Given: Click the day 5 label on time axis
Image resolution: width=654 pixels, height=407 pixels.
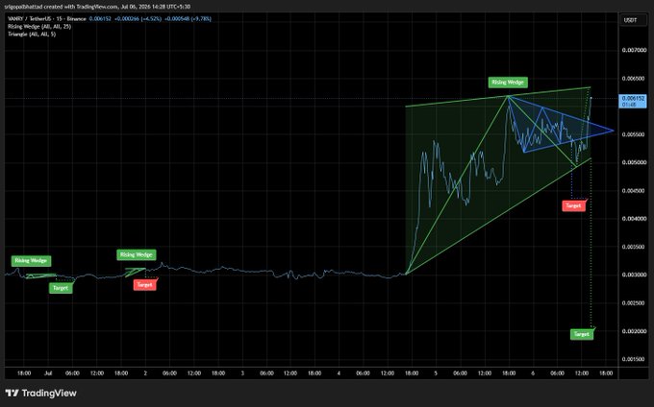Looking at the screenshot, I should click(436, 373).
